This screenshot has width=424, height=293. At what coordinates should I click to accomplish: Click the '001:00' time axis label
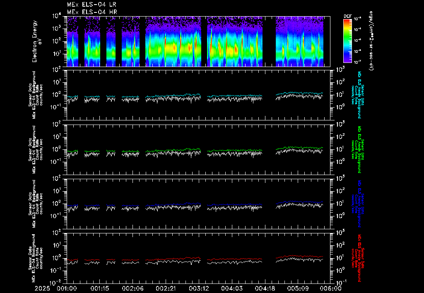[x=67, y=288]
